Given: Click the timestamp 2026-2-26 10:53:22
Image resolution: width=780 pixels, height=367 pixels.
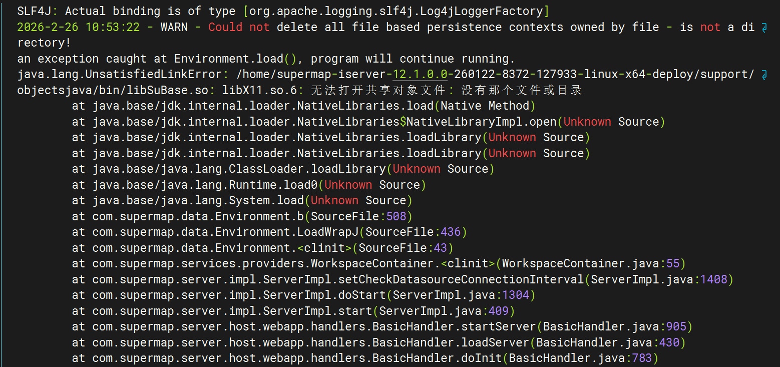Looking at the screenshot, I should (78, 27).
